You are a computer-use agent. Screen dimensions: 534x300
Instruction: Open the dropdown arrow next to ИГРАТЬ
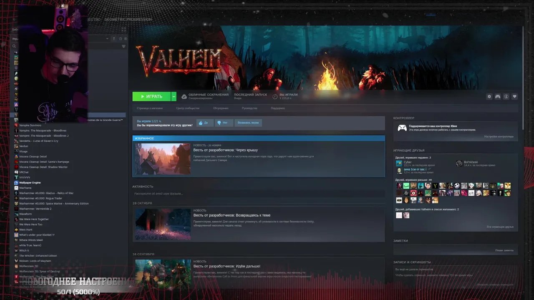coord(174,96)
